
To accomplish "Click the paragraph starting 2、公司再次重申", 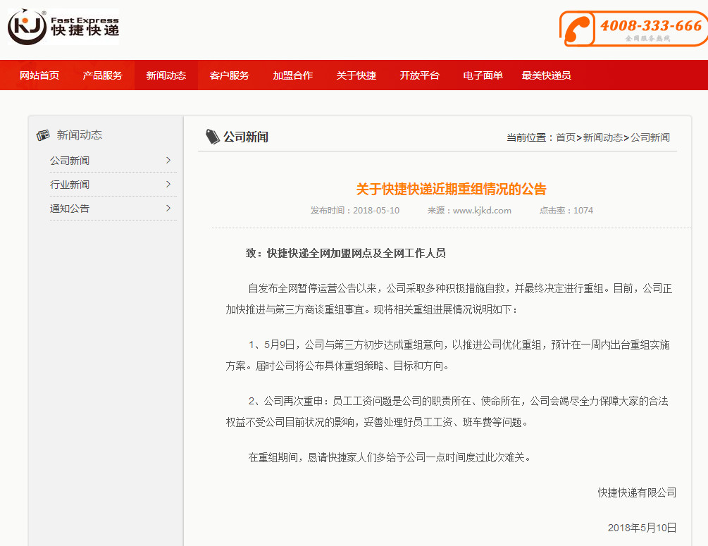I will pyautogui.click(x=447, y=412).
